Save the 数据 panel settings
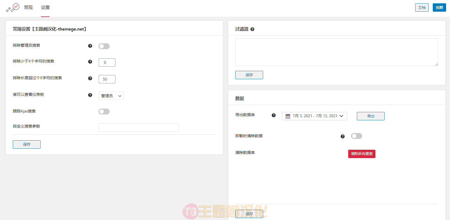This screenshot has width=450, height=220. coord(249,214)
